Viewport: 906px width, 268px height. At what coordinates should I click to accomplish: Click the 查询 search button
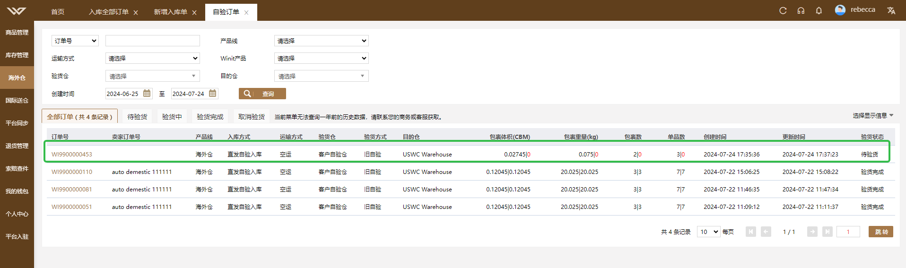[262, 94]
